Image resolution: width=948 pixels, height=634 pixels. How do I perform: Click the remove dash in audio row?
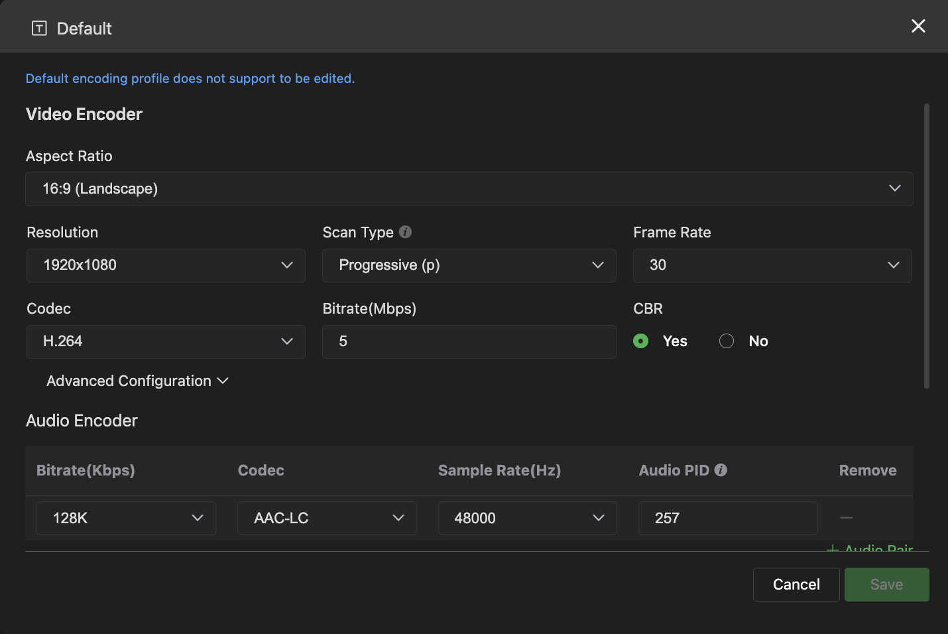[846, 517]
